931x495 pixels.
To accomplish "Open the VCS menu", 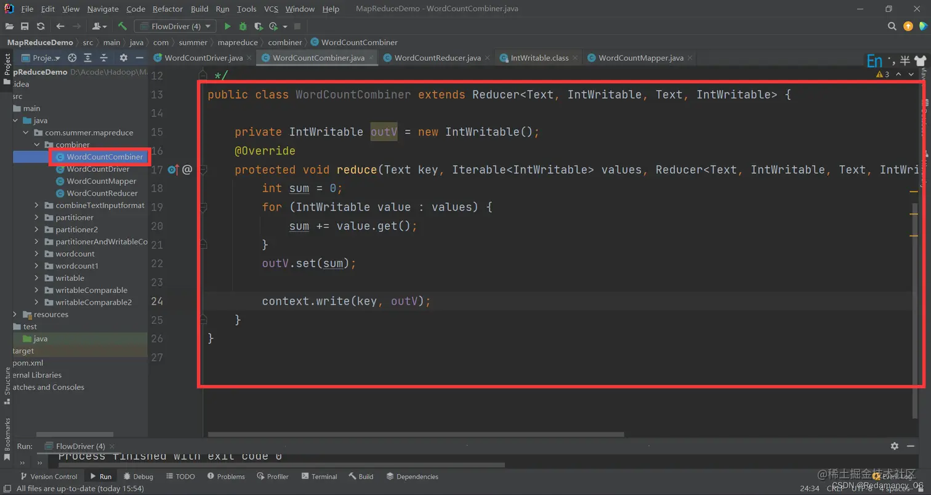I will (271, 9).
